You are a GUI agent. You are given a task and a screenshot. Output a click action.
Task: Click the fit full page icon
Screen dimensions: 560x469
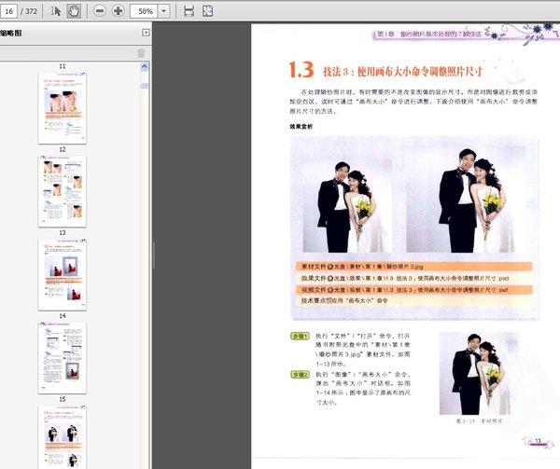(x=207, y=11)
